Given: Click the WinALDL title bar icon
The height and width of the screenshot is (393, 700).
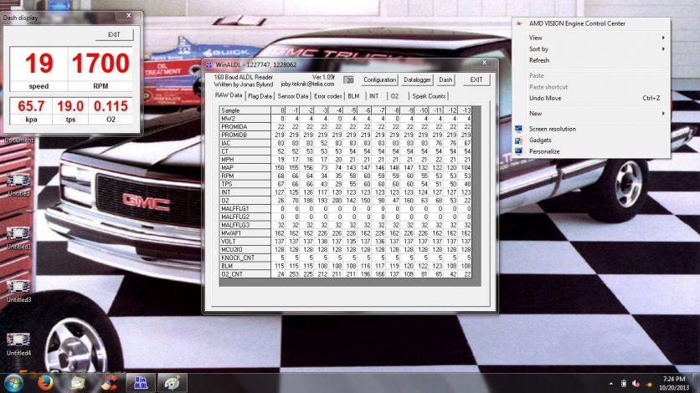Looking at the screenshot, I should click(x=209, y=64).
